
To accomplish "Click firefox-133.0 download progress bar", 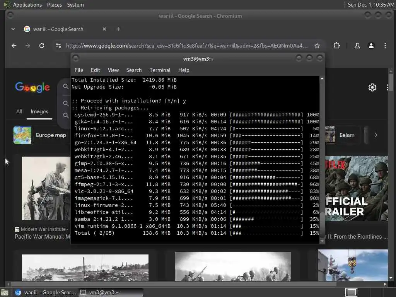I will click(266, 136).
